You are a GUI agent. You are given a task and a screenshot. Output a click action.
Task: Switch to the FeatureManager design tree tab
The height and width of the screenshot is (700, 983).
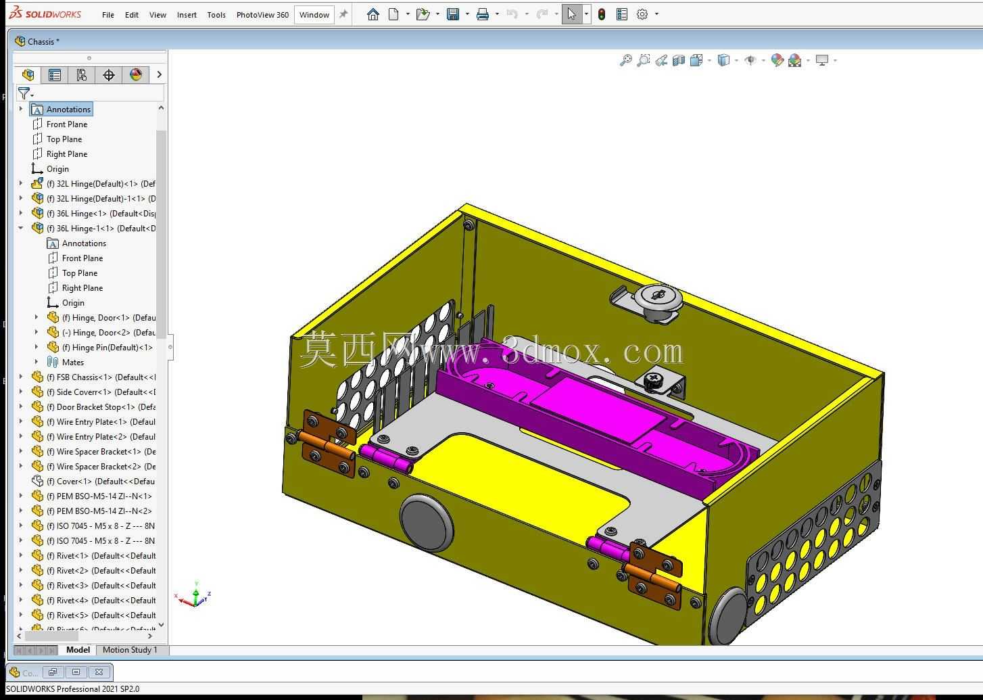pyautogui.click(x=28, y=74)
